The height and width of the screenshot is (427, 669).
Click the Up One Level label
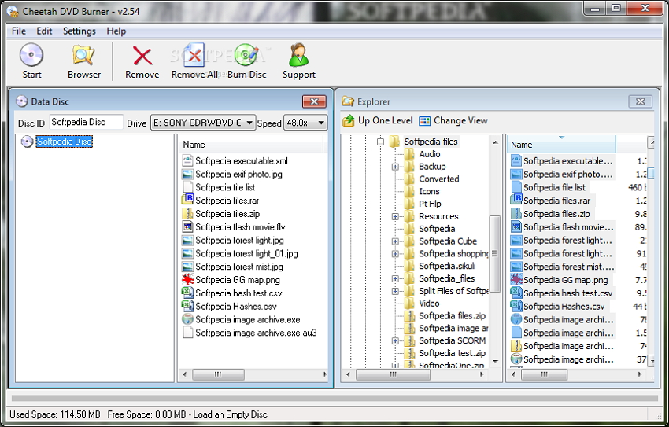click(386, 120)
